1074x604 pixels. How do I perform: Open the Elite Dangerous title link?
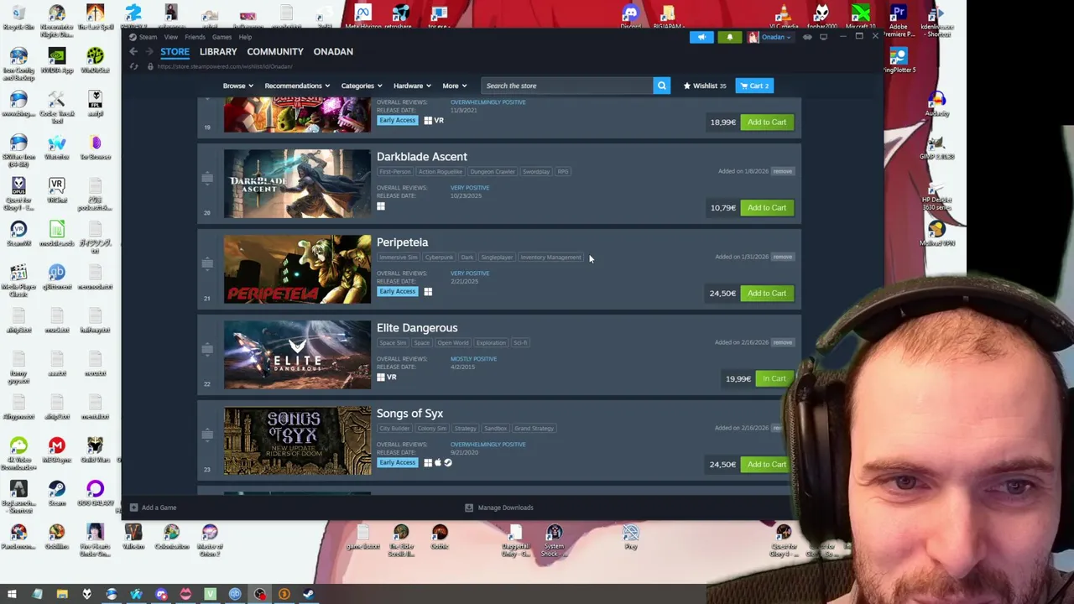[x=417, y=328]
